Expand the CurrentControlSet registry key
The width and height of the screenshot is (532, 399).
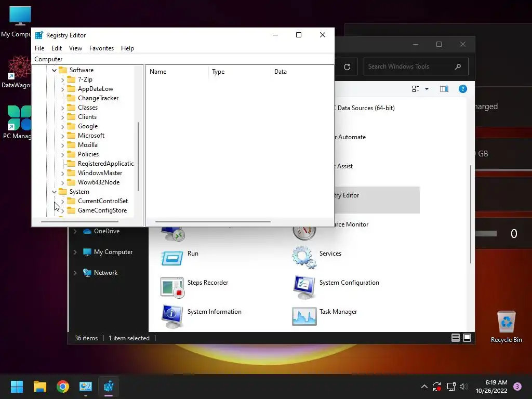[62, 201]
